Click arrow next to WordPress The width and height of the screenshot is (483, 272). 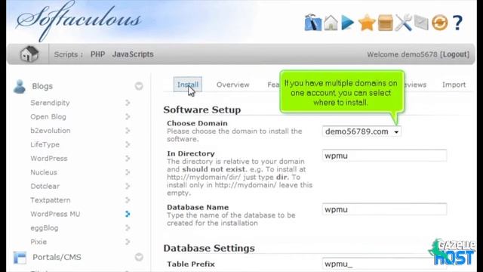(128, 158)
